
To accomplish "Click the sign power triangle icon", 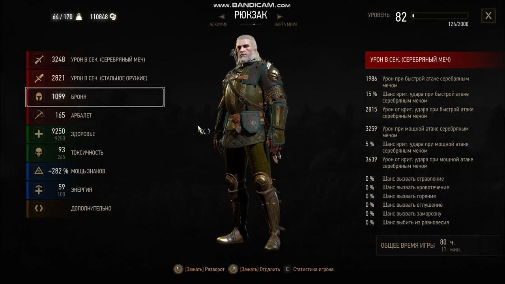I will click(x=39, y=171).
